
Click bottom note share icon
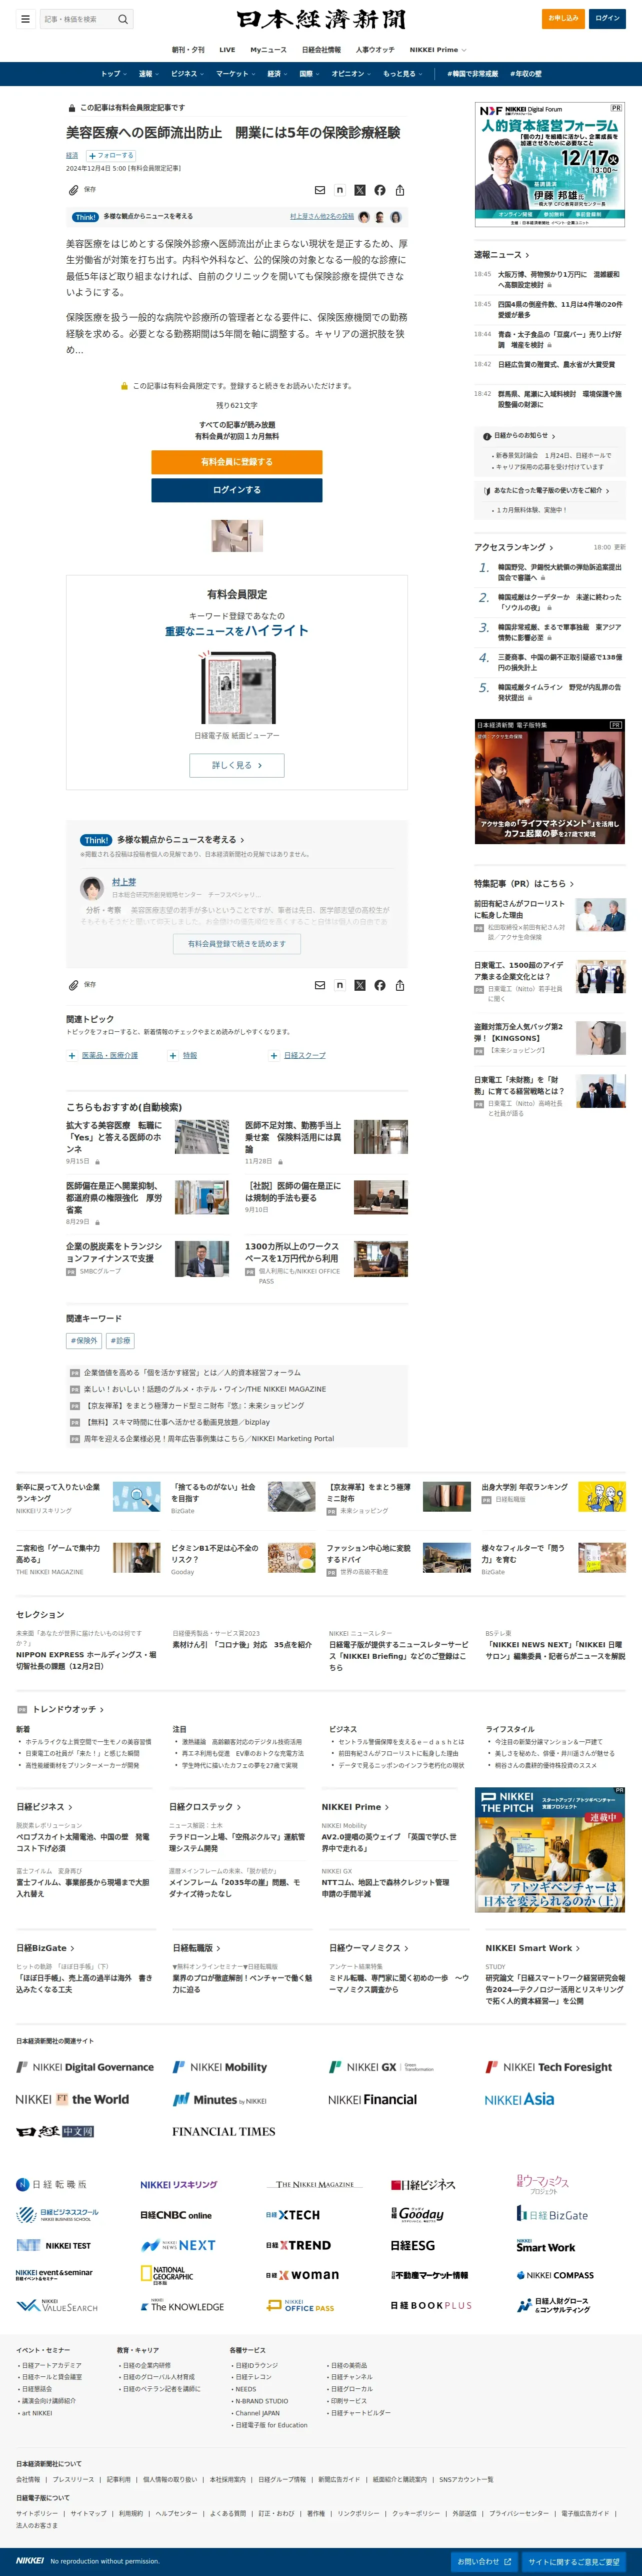(340, 985)
